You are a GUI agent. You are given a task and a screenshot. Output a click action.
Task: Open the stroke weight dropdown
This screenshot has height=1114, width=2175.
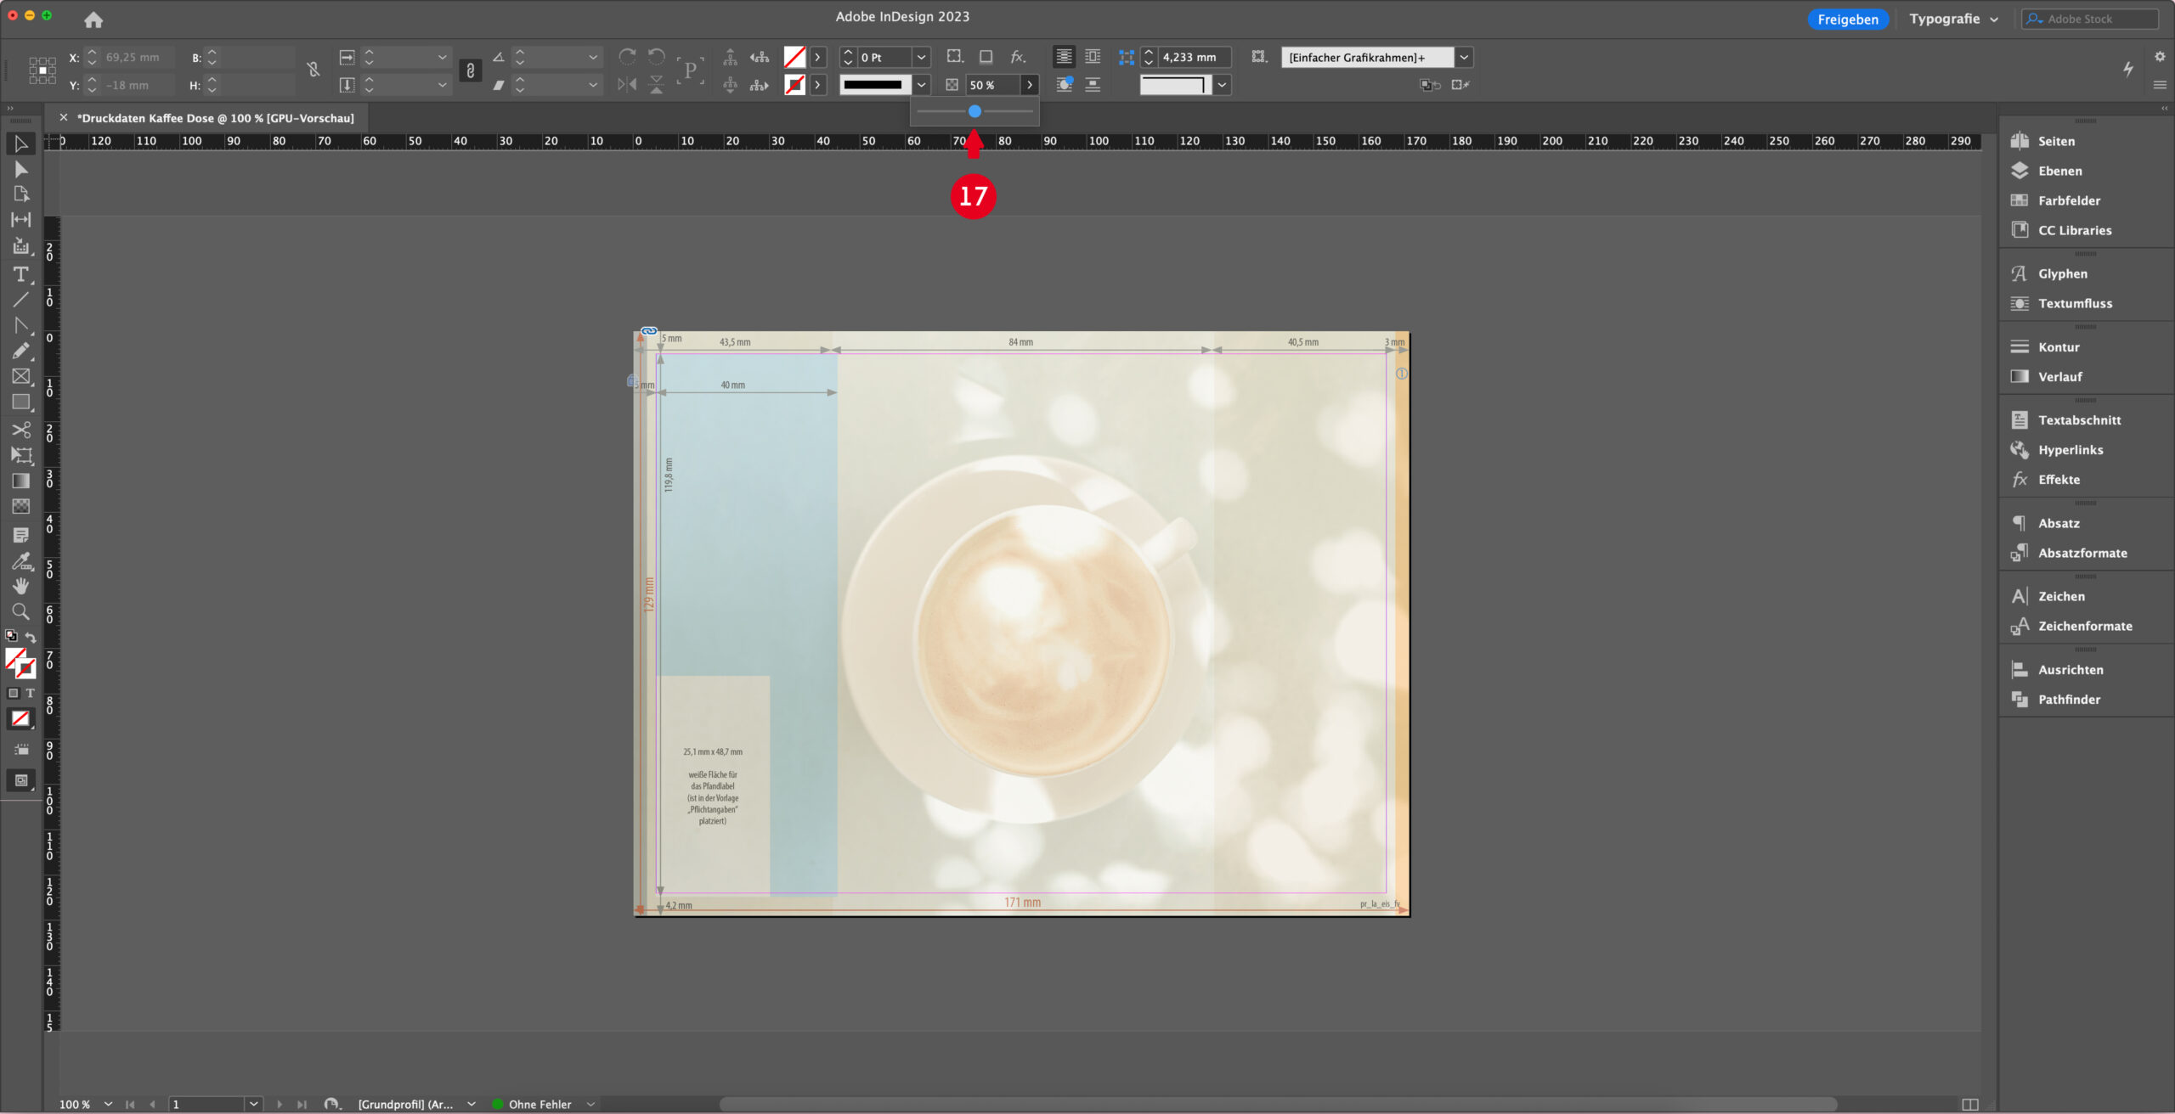coord(921,57)
